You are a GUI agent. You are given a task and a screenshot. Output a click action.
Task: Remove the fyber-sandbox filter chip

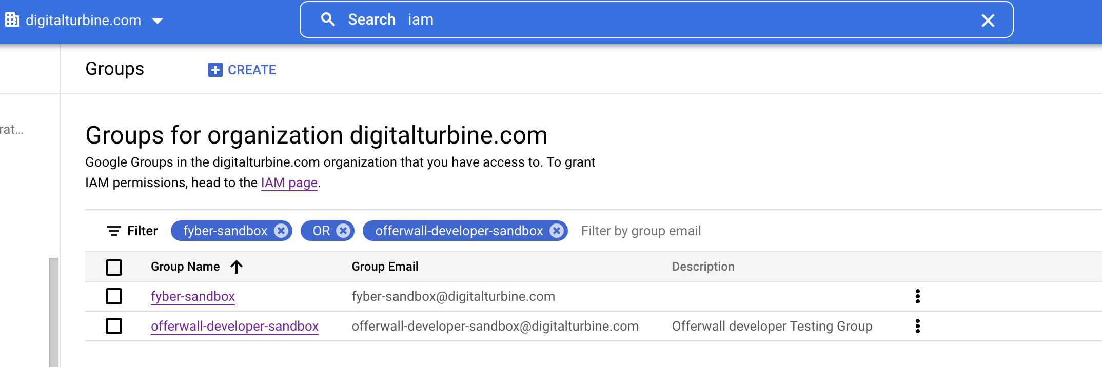coord(281,231)
